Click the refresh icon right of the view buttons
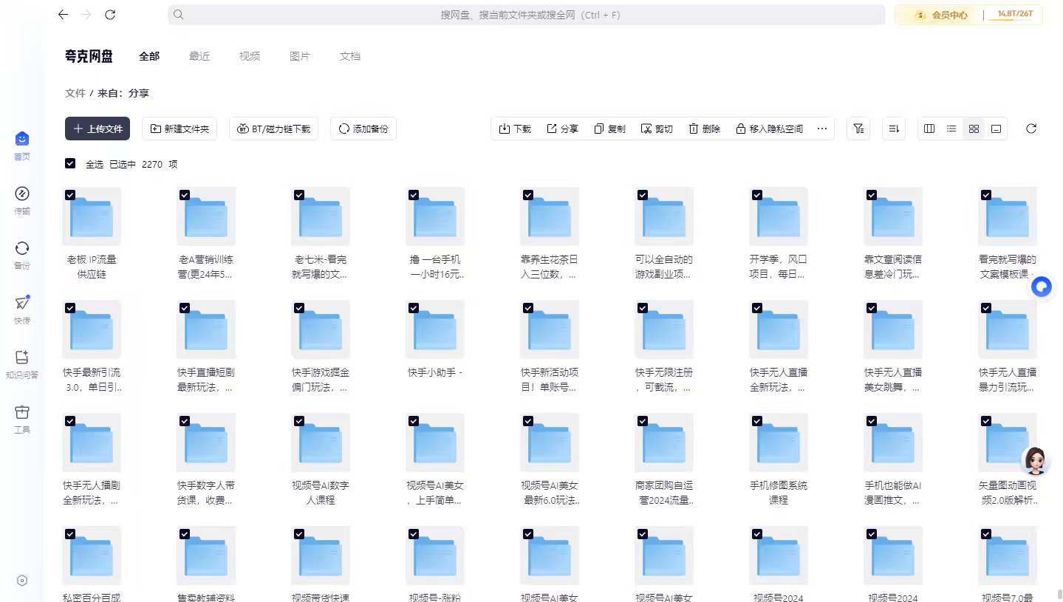The image size is (1063, 602). coord(1031,129)
